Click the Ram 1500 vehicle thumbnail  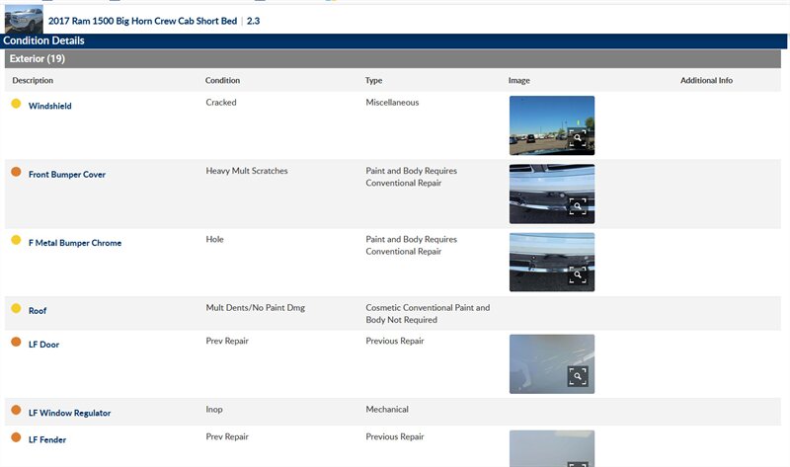pos(24,19)
